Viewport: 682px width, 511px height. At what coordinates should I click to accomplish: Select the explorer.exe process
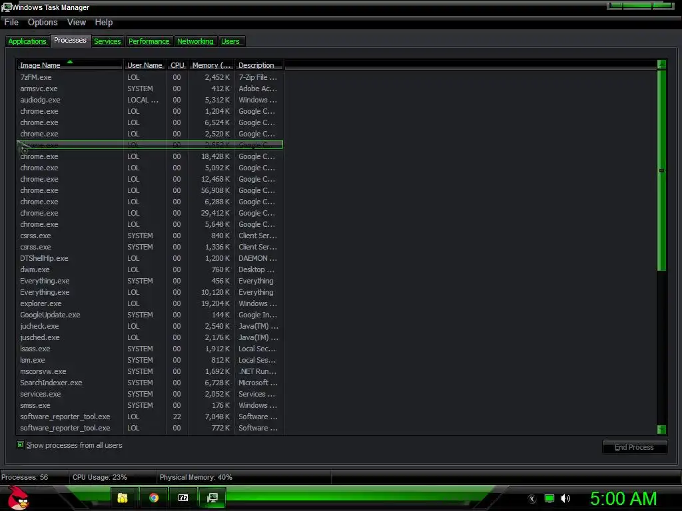150,303
